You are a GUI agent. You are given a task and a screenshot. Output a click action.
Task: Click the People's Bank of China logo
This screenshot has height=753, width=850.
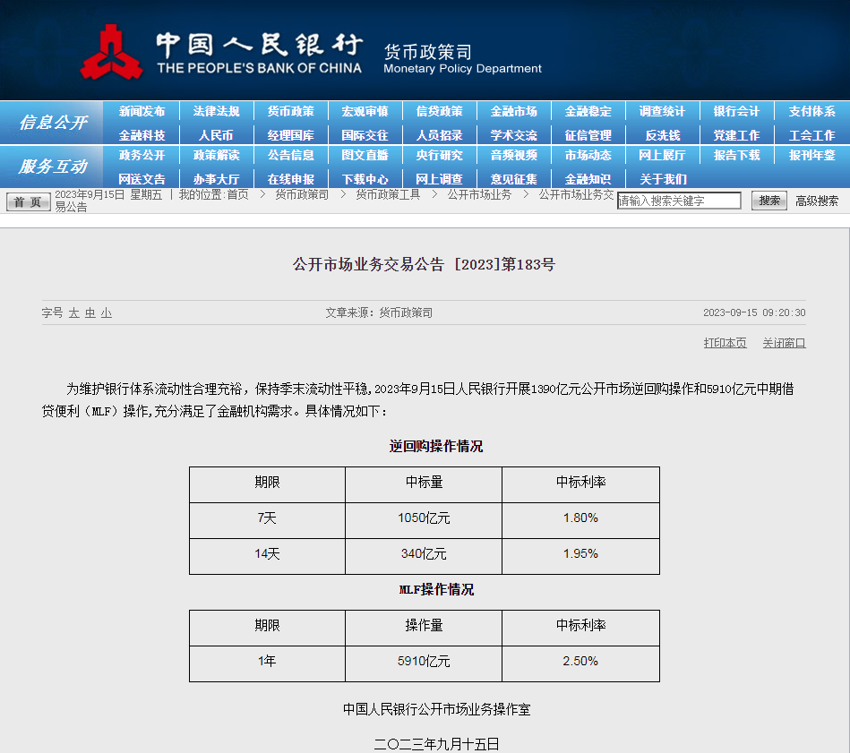111,52
